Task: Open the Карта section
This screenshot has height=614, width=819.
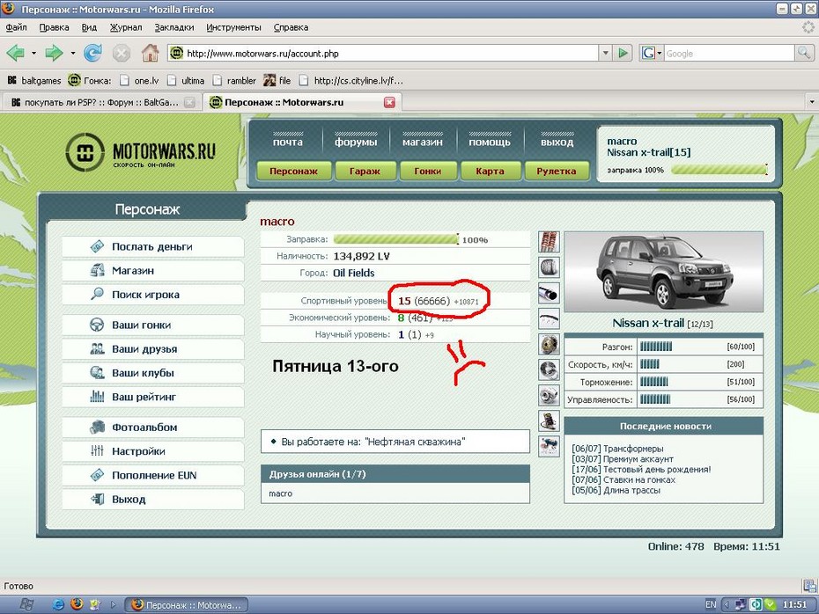Action: tap(490, 171)
